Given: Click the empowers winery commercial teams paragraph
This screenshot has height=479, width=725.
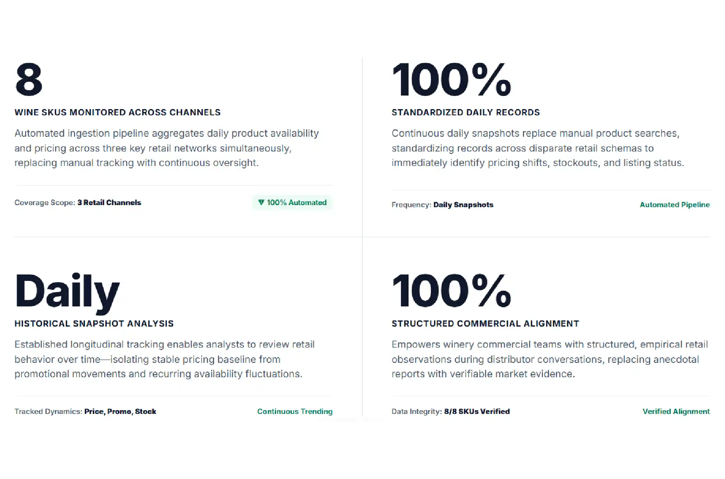Looking at the screenshot, I should [x=550, y=359].
